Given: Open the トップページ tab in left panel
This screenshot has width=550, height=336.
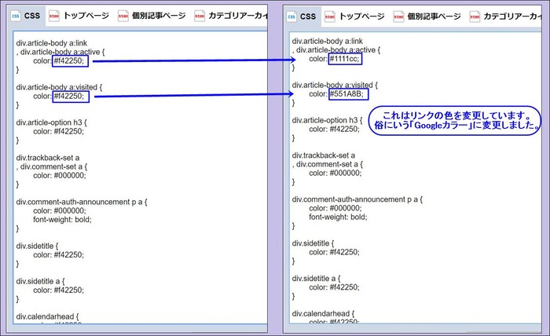Looking at the screenshot, I should coord(80,16).
